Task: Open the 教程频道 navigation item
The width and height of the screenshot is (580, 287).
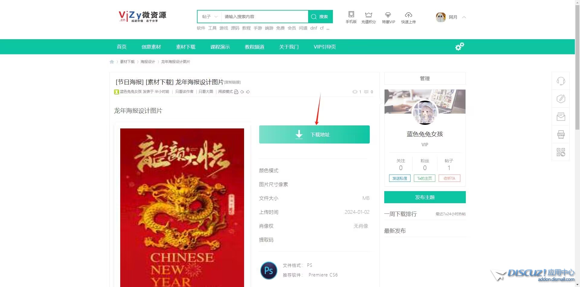Action: click(x=255, y=47)
